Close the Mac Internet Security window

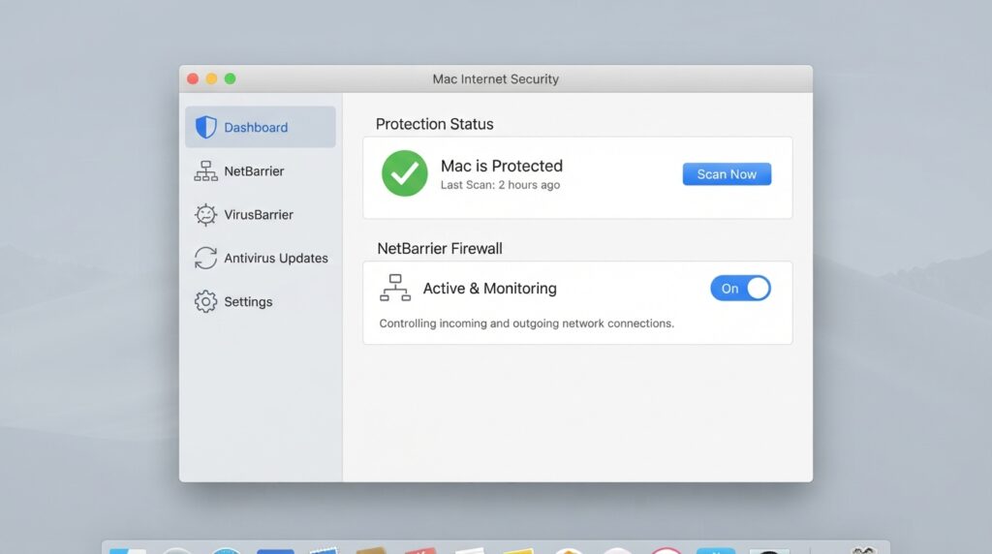click(x=193, y=78)
